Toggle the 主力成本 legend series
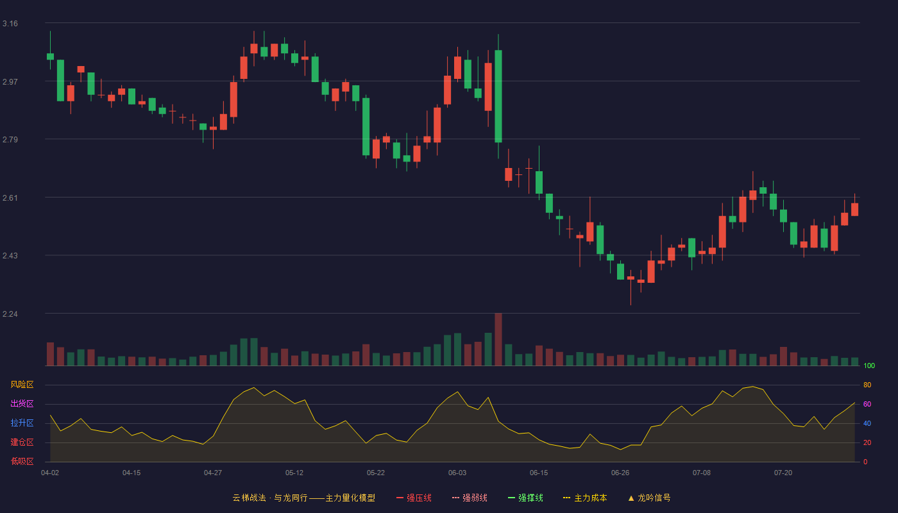Image resolution: width=898 pixels, height=513 pixels. click(x=585, y=498)
